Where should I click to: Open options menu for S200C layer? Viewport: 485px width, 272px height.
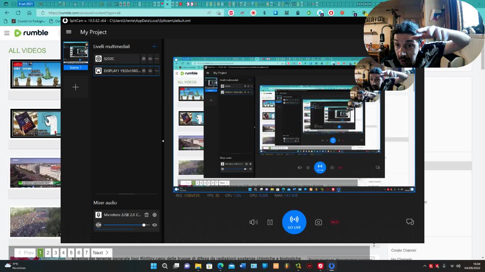[x=157, y=59]
